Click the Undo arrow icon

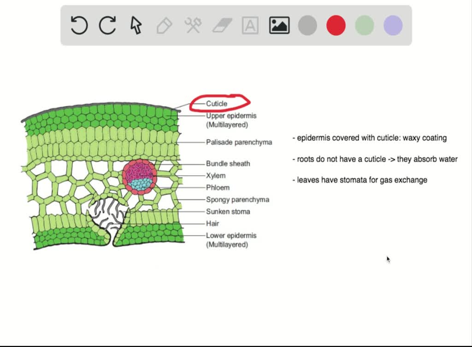coord(79,25)
